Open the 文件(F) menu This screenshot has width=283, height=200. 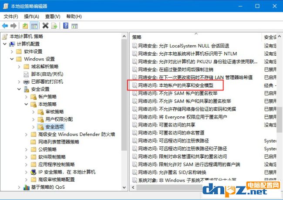(11, 17)
